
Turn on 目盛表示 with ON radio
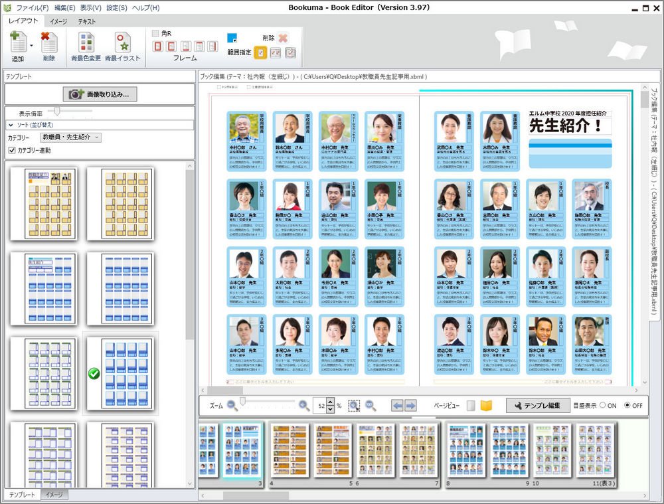tap(603, 406)
